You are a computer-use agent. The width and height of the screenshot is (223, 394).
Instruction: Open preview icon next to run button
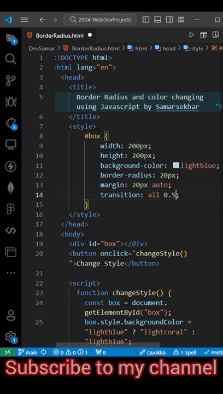203,35
